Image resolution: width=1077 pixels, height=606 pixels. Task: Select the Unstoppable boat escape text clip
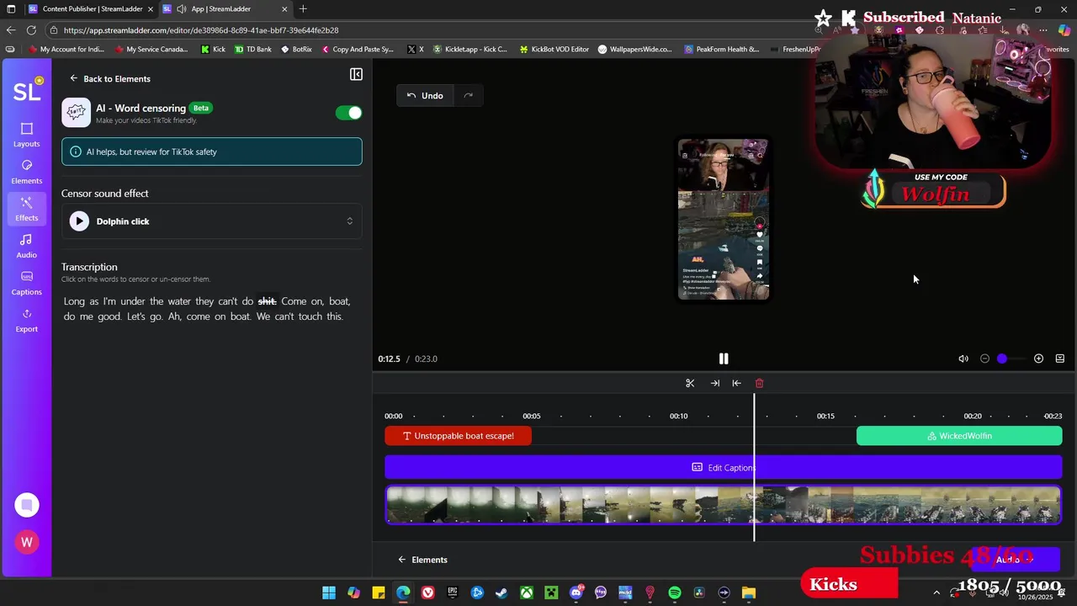coord(458,436)
